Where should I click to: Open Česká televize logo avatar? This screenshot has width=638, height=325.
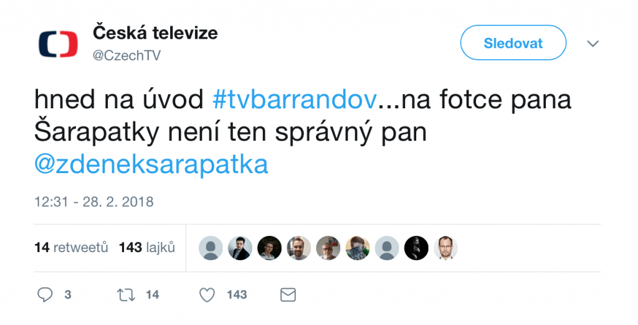(58, 44)
